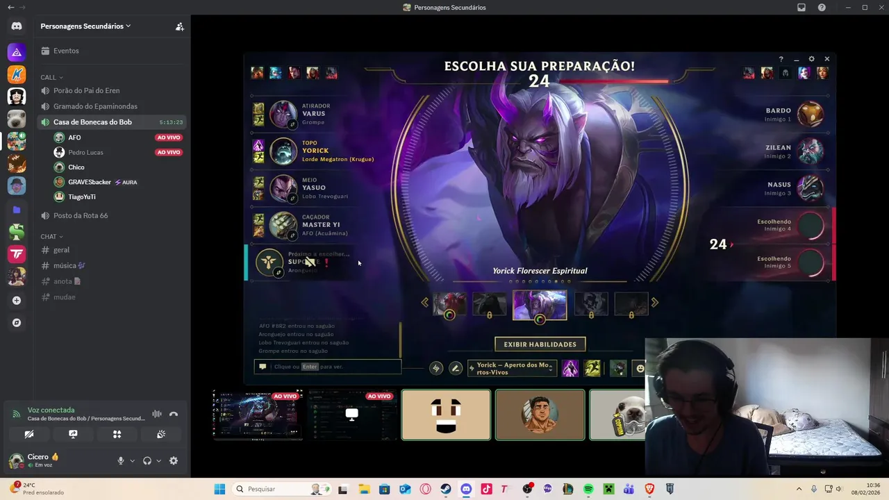Open the activities launcher icon
Image resolution: width=889 pixels, height=500 pixels.
point(117,434)
